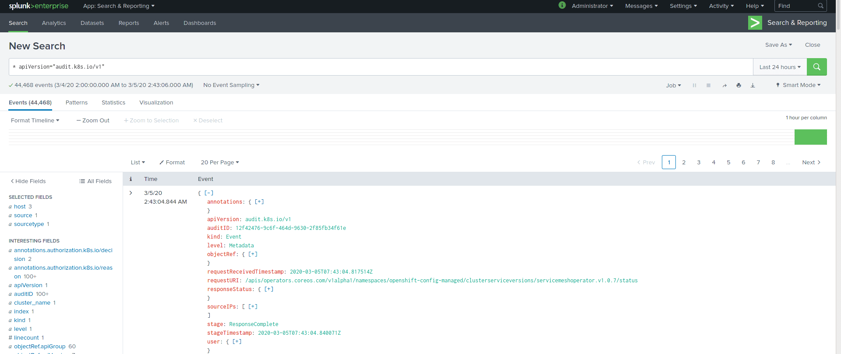Switch to the Statistics tab
Image resolution: width=841 pixels, height=354 pixels.
coord(113,102)
